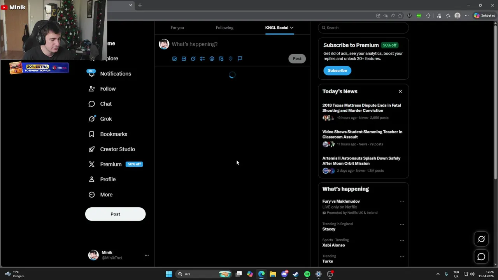Close the current browser tab
This screenshot has height=280, width=498.
pyautogui.click(x=130, y=5)
